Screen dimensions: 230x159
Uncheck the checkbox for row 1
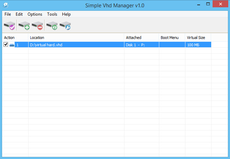[6, 45]
